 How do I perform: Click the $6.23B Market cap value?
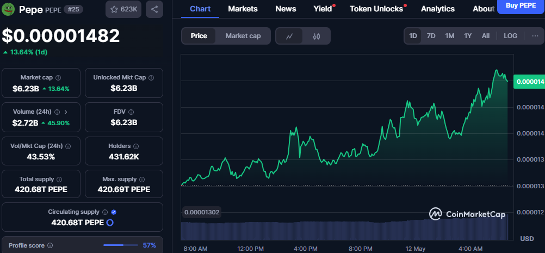pos(26,89)
